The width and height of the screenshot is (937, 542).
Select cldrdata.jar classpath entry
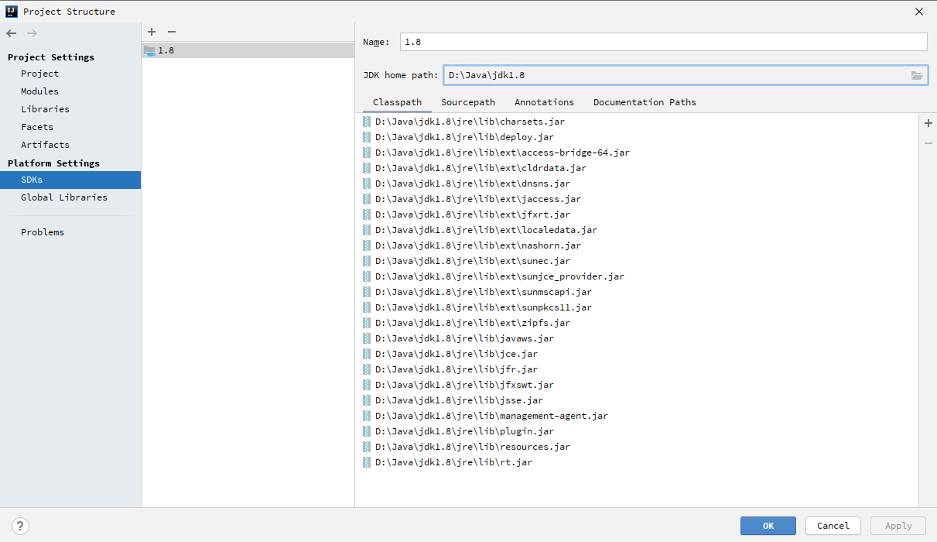(637, 168)
